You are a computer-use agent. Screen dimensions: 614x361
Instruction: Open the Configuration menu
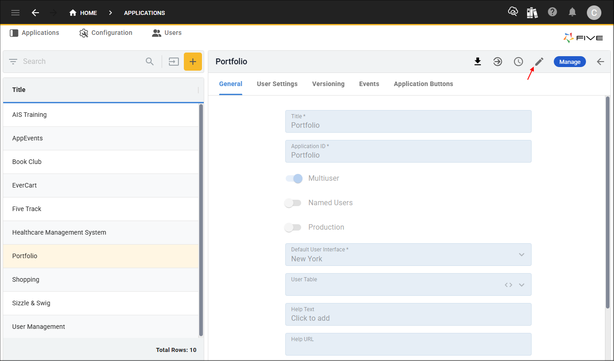106,33
